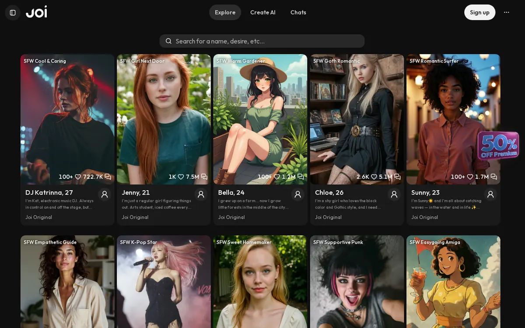Open the three-dots more options menu
Screen dimensions: 525x328
pyautogui.click(x=506, y=12)
